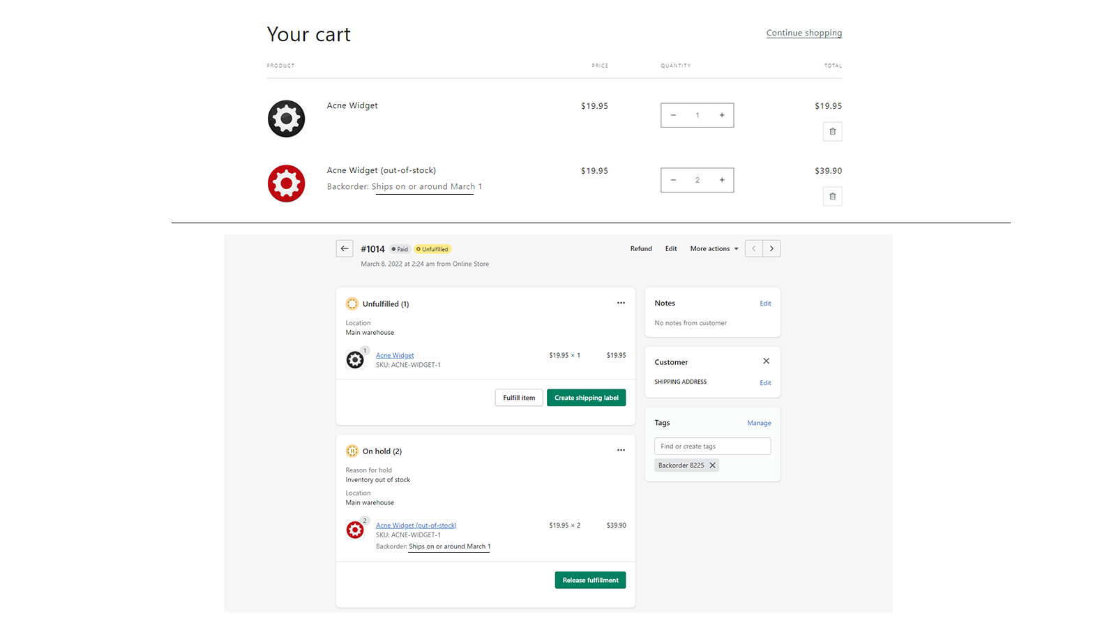Go to the next order chevron

point(771,248)
